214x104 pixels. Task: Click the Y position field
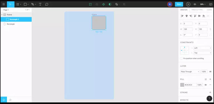click(x=203, y=24)
